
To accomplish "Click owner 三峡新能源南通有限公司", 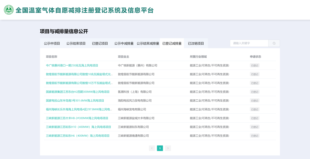I will (133, 136).
